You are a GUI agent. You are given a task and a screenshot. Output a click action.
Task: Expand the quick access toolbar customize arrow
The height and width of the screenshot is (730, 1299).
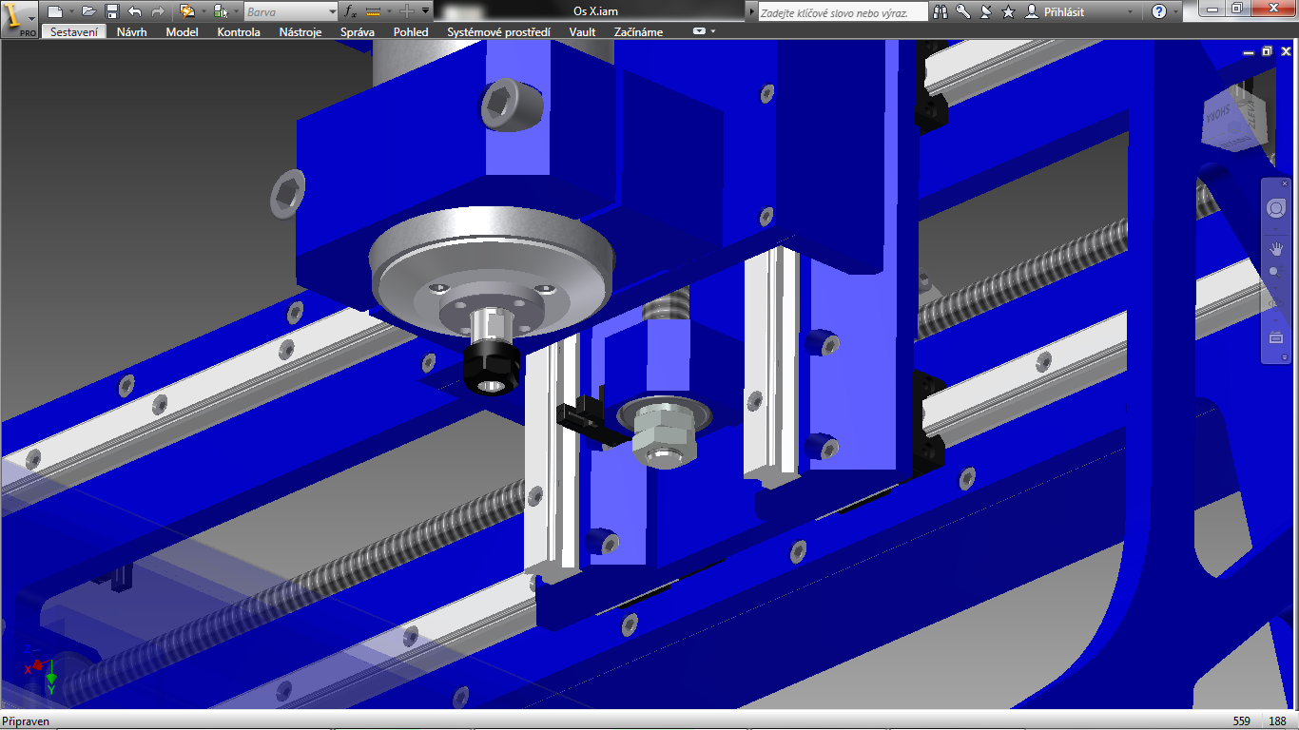[x=425, y=11]
